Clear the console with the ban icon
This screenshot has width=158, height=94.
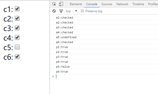click(54, 11)
